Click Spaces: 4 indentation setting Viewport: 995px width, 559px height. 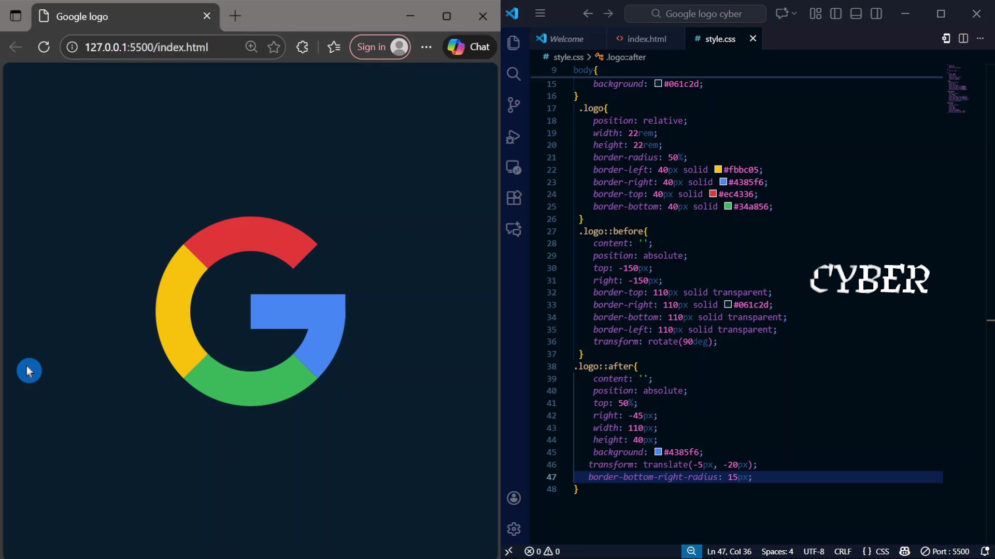[777, 551]
